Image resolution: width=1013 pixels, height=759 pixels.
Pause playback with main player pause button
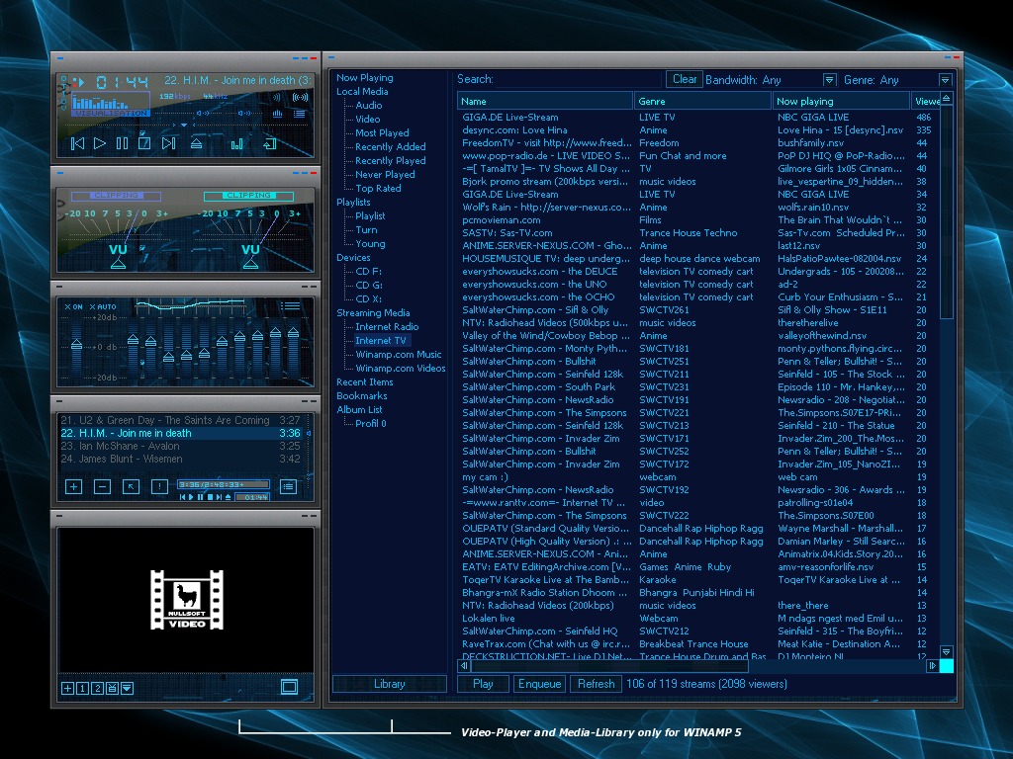(x=122, y=143)
